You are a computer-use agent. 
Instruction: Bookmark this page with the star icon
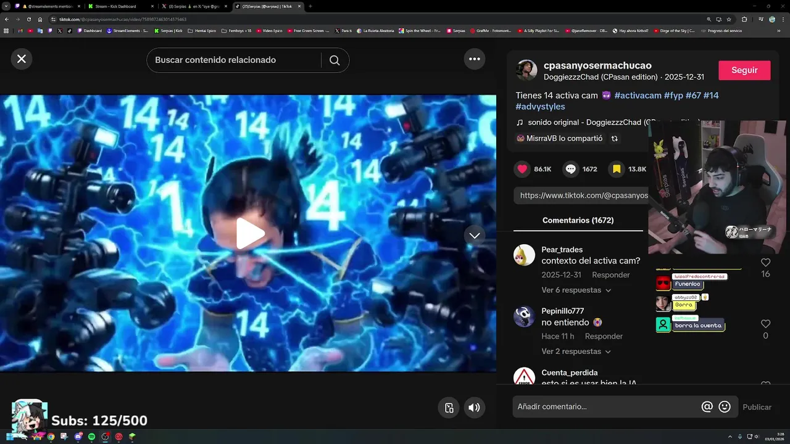coord(729,19)
